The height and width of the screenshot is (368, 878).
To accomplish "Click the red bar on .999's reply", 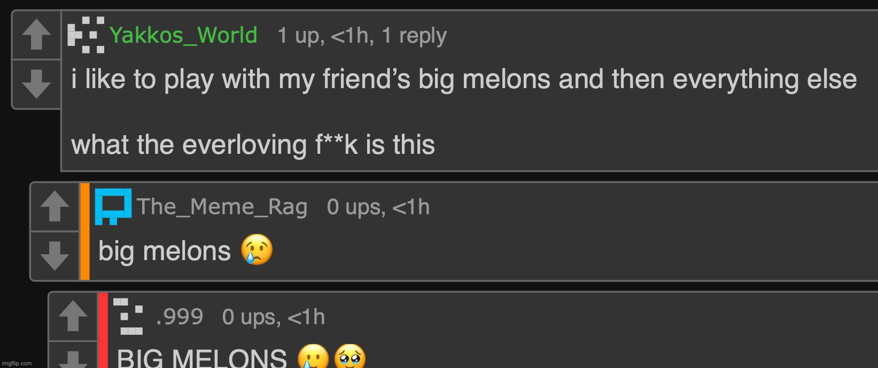I will click(x=103, y=330).
